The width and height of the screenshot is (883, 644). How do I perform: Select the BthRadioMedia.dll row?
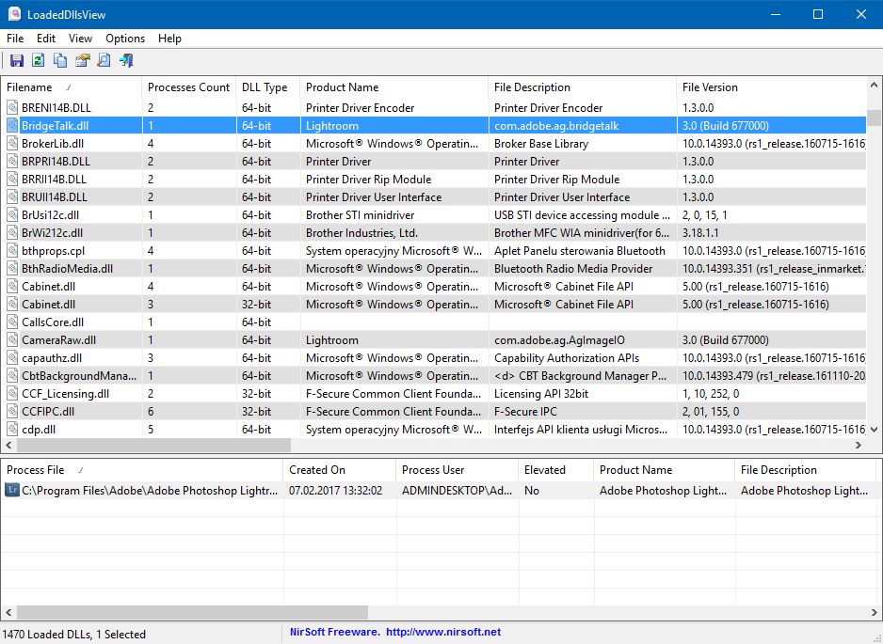click(67, 269)
